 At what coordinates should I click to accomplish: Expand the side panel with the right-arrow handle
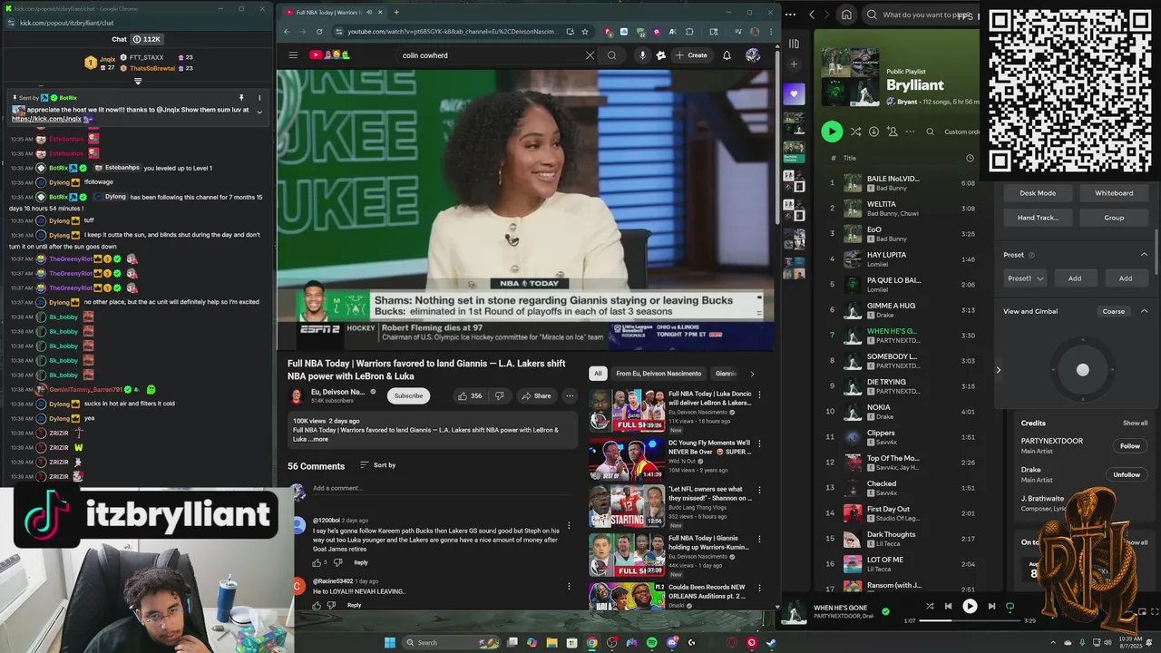[x=999, y=369]
